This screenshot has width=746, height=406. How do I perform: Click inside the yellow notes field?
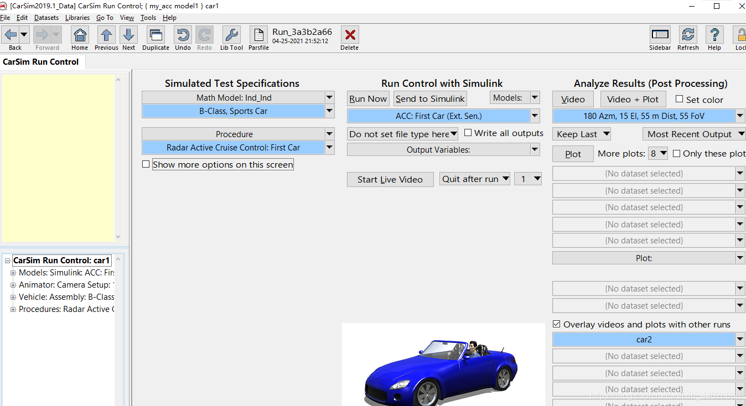tap(58, 158)
